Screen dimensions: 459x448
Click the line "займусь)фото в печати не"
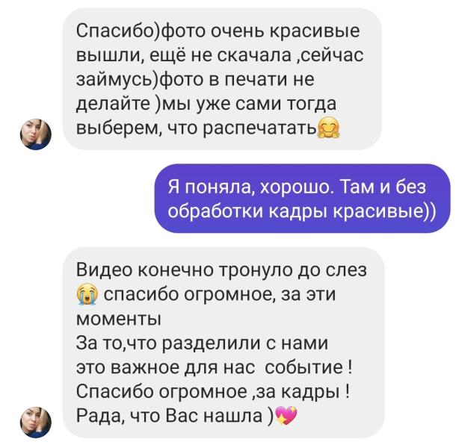[195, 80]
